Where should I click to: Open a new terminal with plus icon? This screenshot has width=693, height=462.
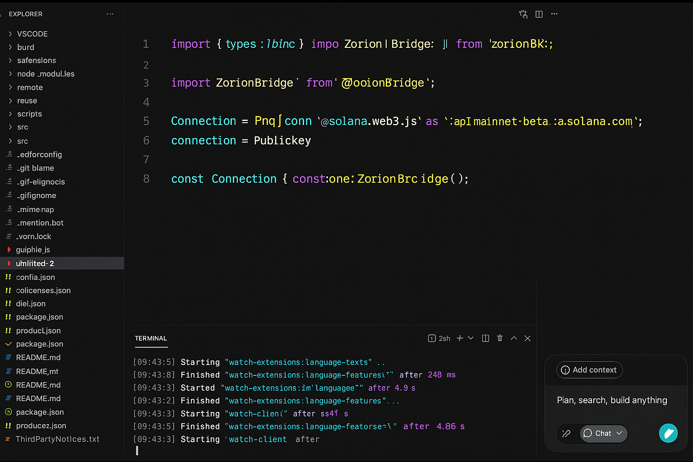point(459,338)
